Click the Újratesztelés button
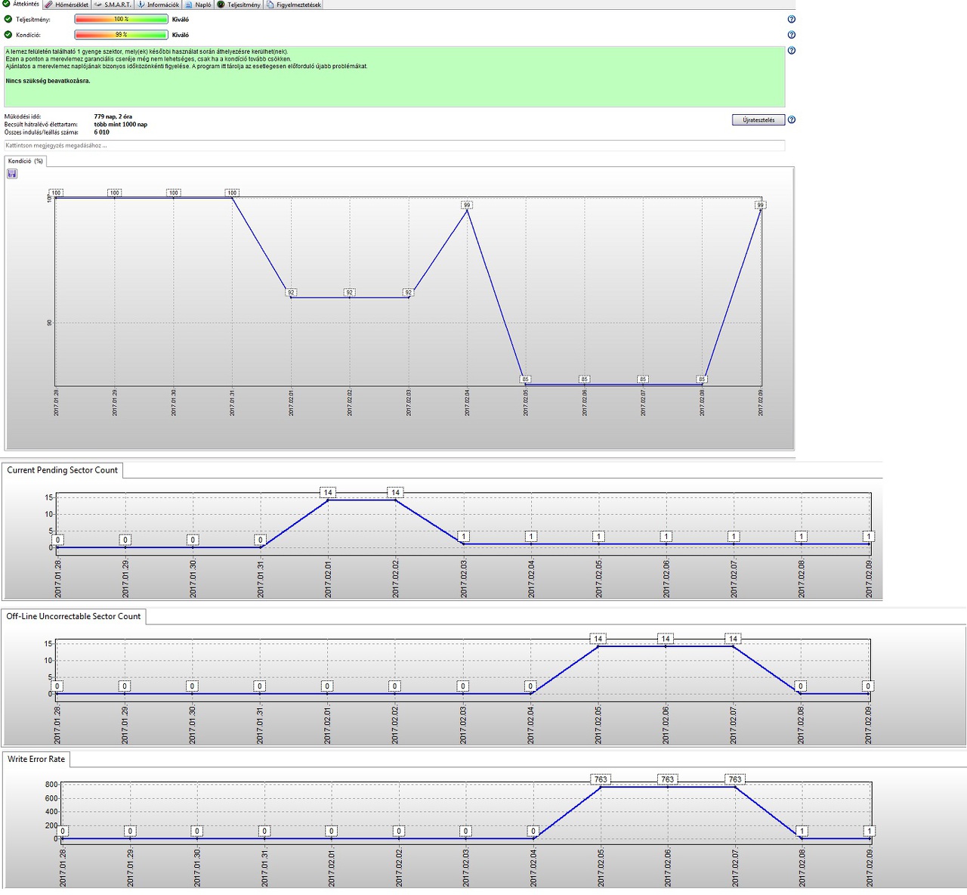 pos(758,119)
